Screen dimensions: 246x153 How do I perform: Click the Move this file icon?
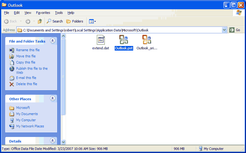point(12,56)
